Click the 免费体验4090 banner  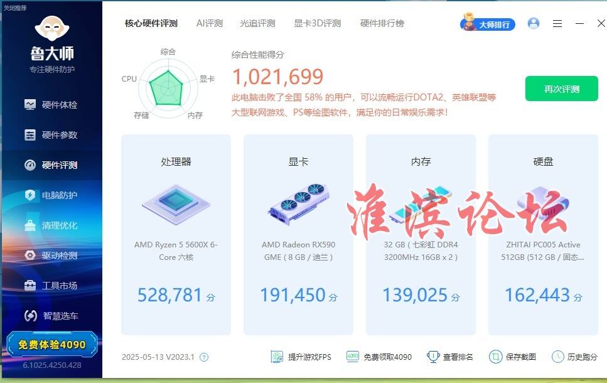coord(52,344)
